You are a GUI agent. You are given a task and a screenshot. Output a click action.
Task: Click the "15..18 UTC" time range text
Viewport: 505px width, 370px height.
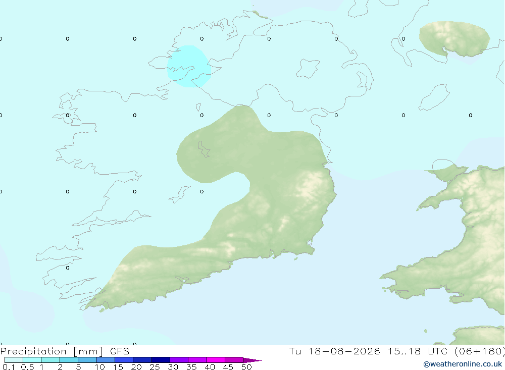click(x=418, y=351)
